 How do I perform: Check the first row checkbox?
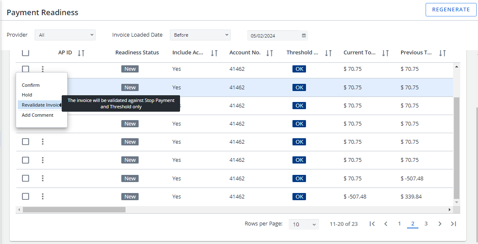coord(26,69)
